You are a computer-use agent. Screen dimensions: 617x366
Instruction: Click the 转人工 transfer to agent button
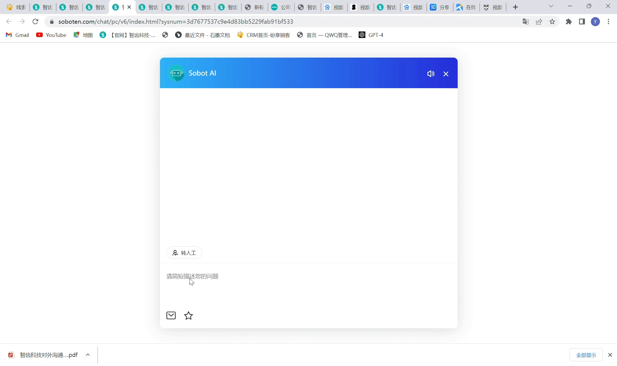click(184, 253)
